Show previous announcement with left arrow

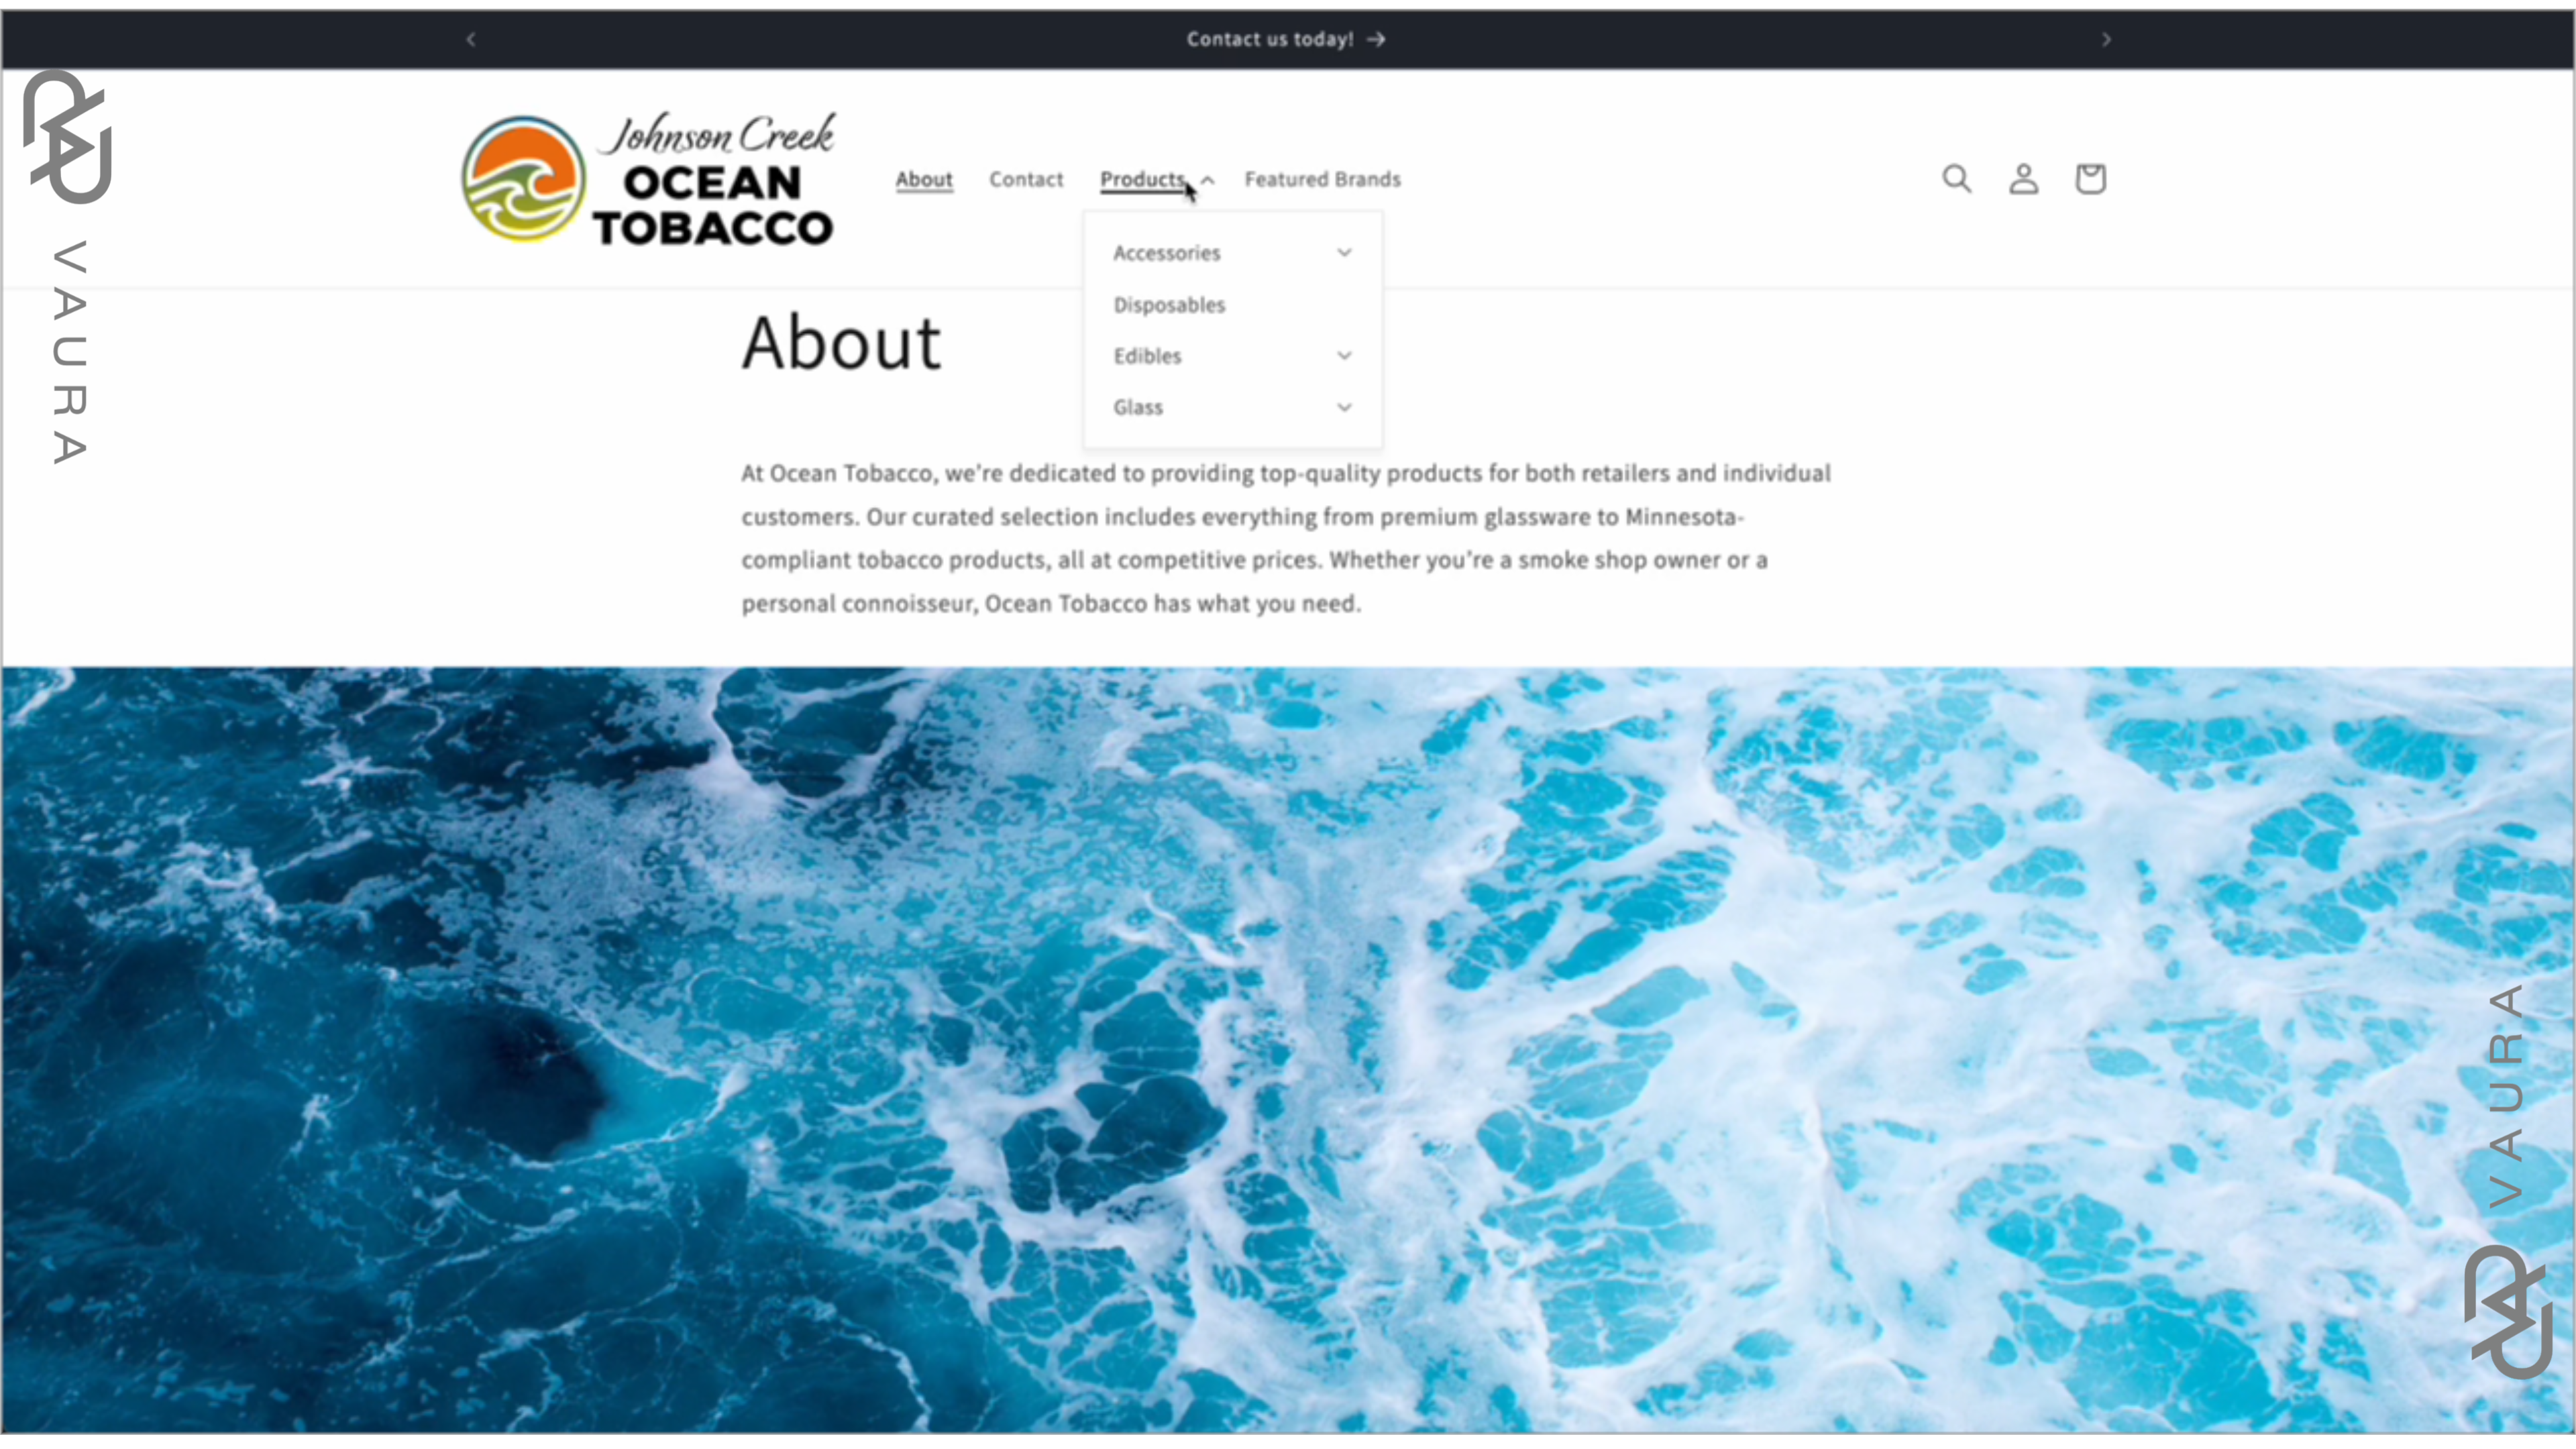point(470,39)
